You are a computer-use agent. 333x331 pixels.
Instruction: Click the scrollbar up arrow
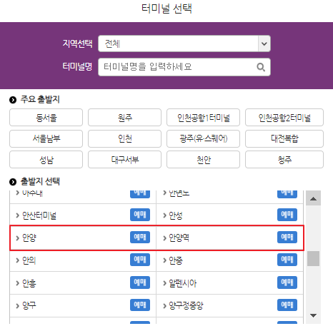pyautogui.click(x=313, y=198)
